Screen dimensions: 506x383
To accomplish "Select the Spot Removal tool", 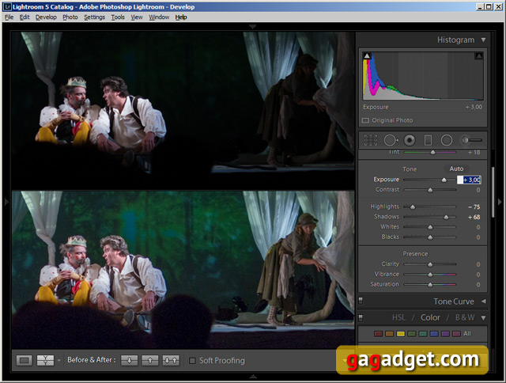I will (x=391, y=140).
